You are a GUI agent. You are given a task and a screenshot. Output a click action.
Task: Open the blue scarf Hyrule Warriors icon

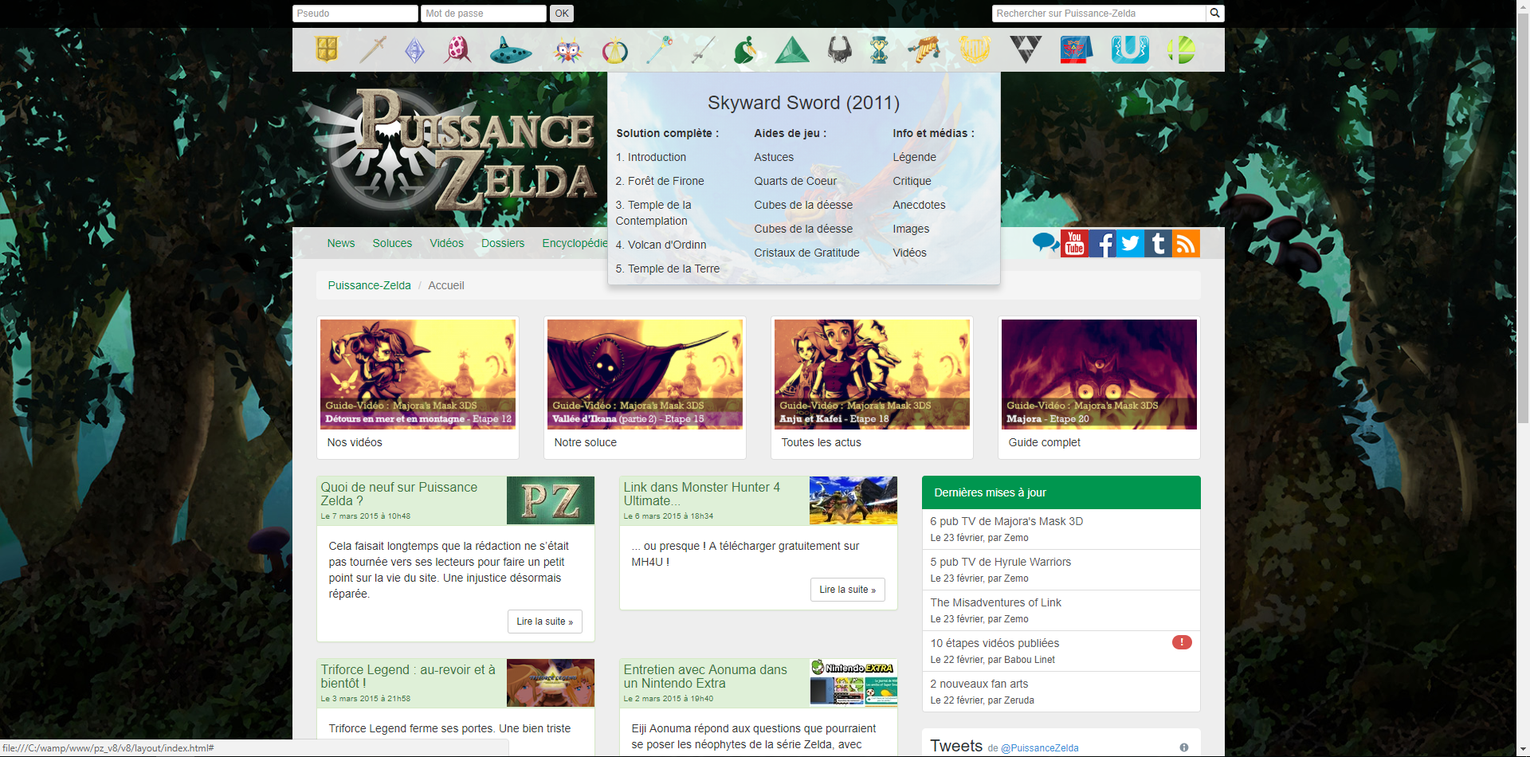pos(1076,50)
